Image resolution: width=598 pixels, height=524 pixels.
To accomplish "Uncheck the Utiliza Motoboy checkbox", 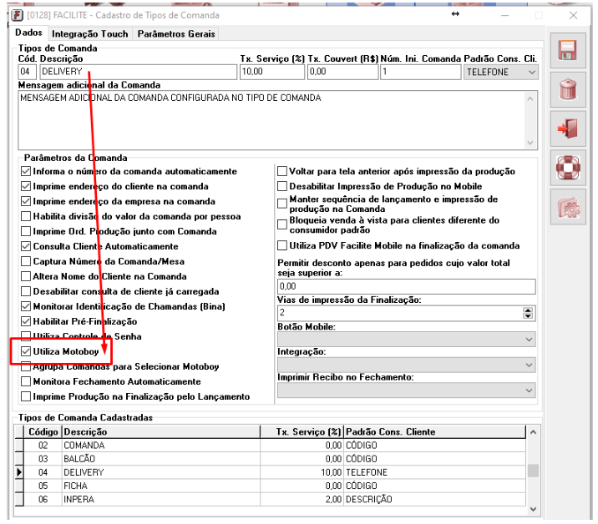I will [x=26, y=351].
